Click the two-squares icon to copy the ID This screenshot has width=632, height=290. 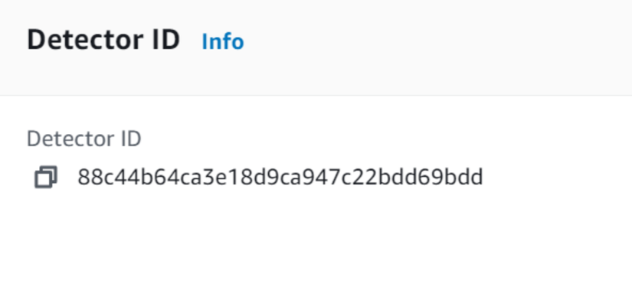tap(46, 178)
